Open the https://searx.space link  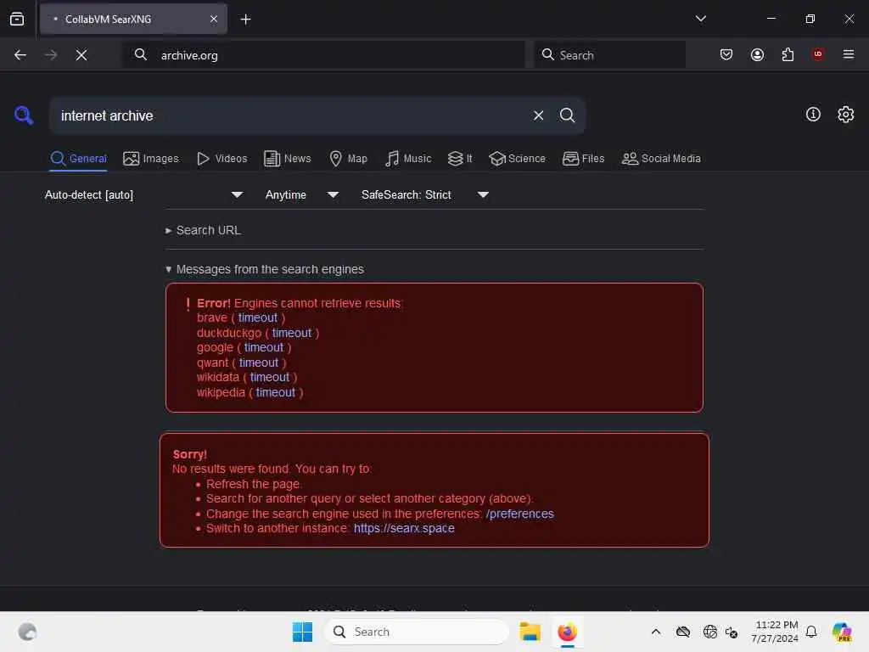(x=404, y=528)
